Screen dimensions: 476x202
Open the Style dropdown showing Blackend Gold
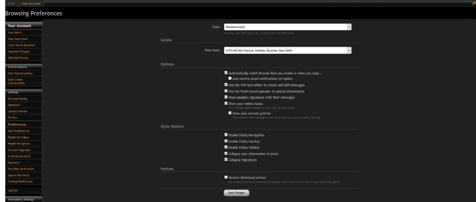coord(288,27)
